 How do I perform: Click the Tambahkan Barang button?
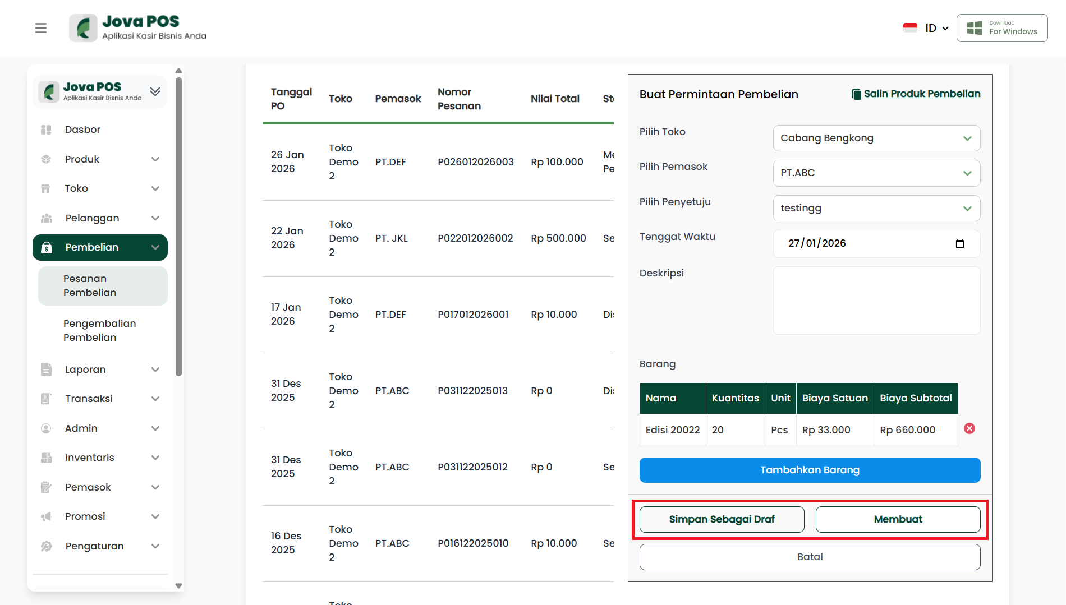click(809, 470)
